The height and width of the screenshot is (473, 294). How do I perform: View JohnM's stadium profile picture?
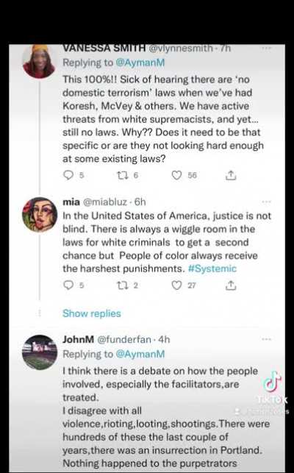click(x=40, y=352)
